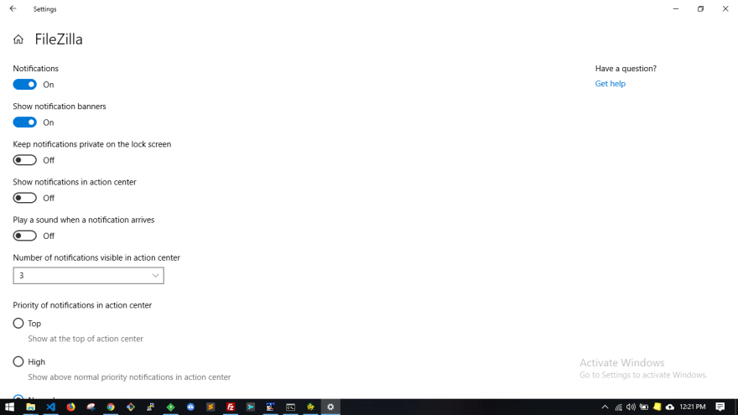Open Google Chrome from the taskbar
Viewport: 738px width, 415px height.
click(x=111, y=407)
